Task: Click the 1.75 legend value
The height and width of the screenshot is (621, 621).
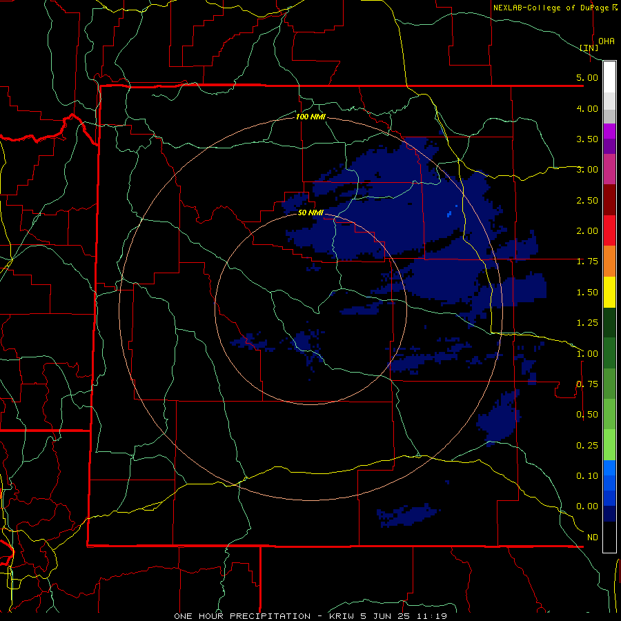Action: coord(587,262)
